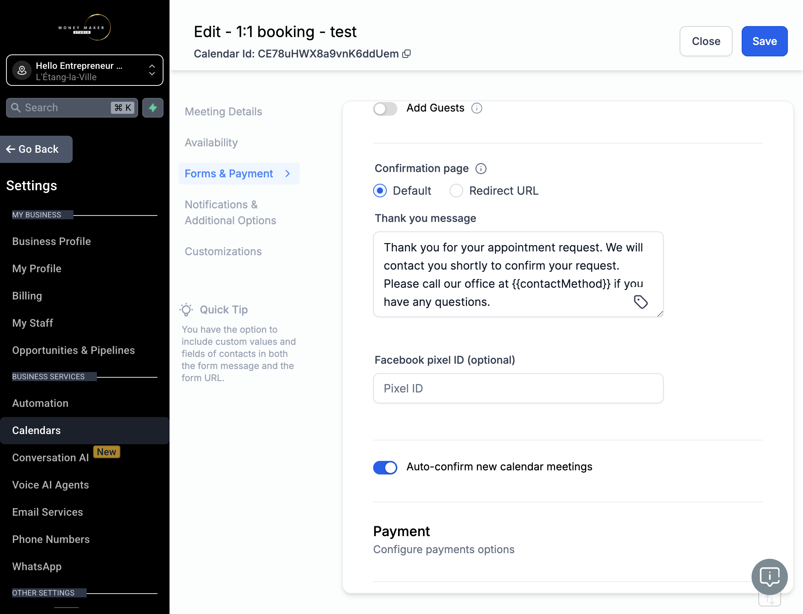Go to the Customizations section
This screenshot has width=803, height=614.
(x=223, y=251)
